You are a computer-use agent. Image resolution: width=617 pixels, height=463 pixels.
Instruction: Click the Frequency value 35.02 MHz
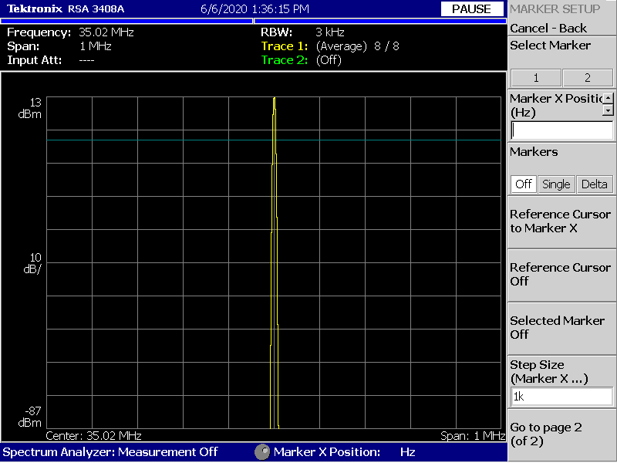(106, 32)
